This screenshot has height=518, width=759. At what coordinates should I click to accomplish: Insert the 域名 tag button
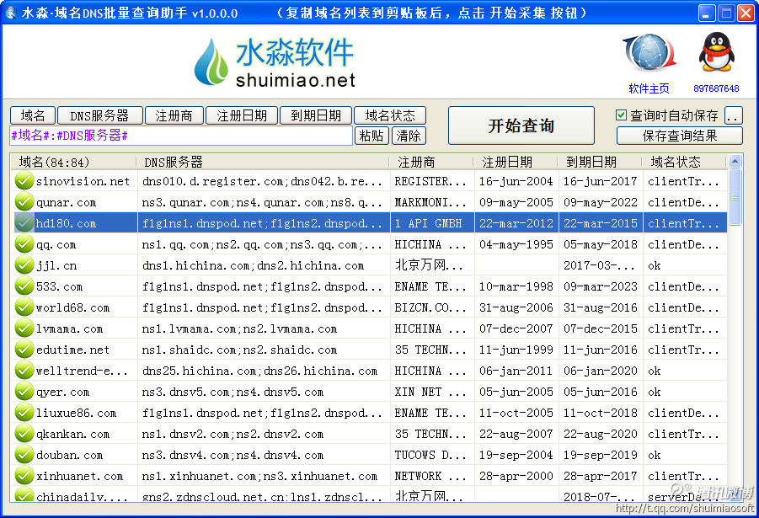(32, 115)
